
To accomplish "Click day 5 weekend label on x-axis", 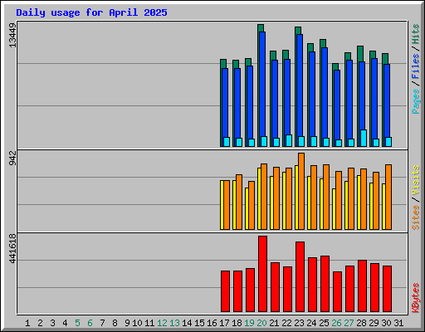I will point(77,323).
